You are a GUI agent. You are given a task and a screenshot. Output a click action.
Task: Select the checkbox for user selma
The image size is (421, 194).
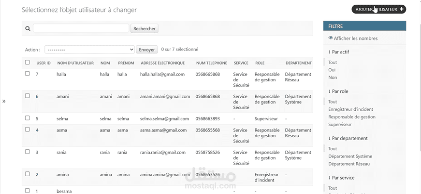(x=28, y=118)
